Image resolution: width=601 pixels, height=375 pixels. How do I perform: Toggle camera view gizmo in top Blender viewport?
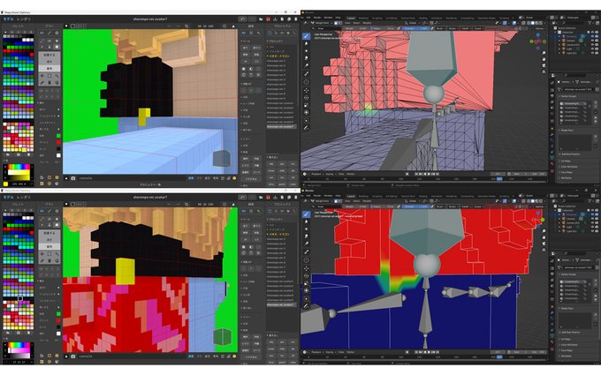[544, 65]
